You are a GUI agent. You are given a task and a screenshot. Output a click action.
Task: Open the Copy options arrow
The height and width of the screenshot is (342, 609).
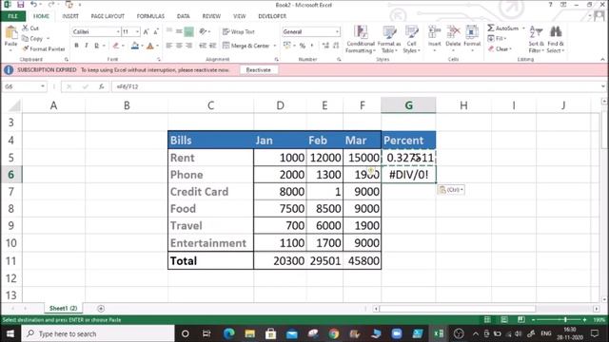(49, 38)
